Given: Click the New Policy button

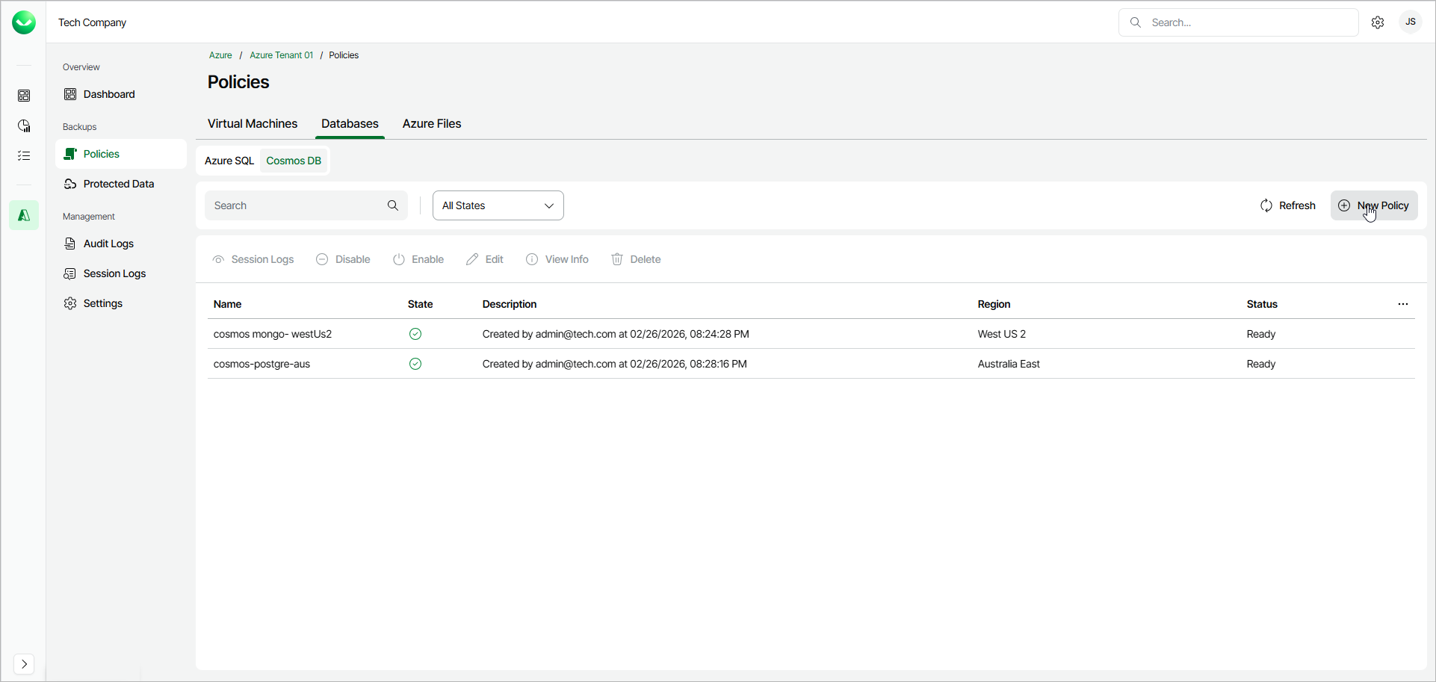Looking at the screenshot, I should click(1374, 205).
